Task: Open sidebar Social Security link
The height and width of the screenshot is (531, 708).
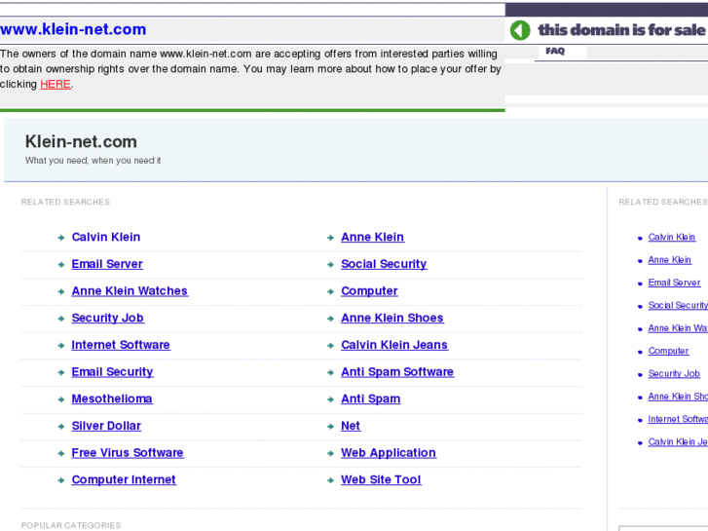Action: tap(678, 306)
